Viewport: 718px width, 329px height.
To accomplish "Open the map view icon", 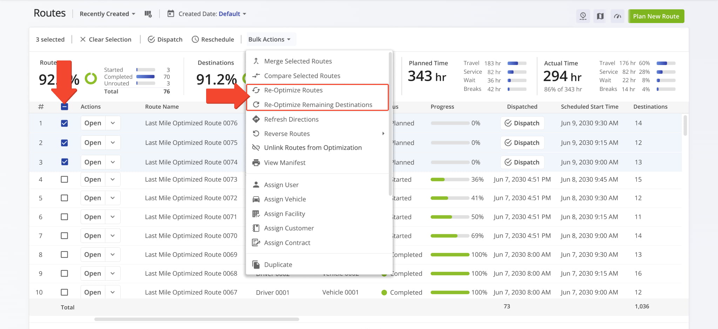I will click(600, 16).
